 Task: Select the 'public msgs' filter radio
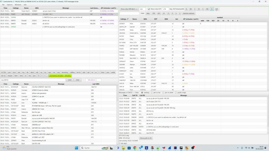click(x=176, y=93)
